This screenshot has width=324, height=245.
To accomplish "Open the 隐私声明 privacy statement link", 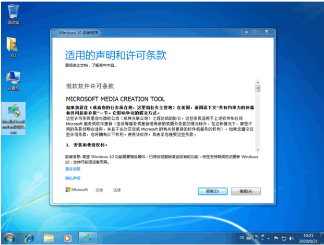I will [73, 178].
